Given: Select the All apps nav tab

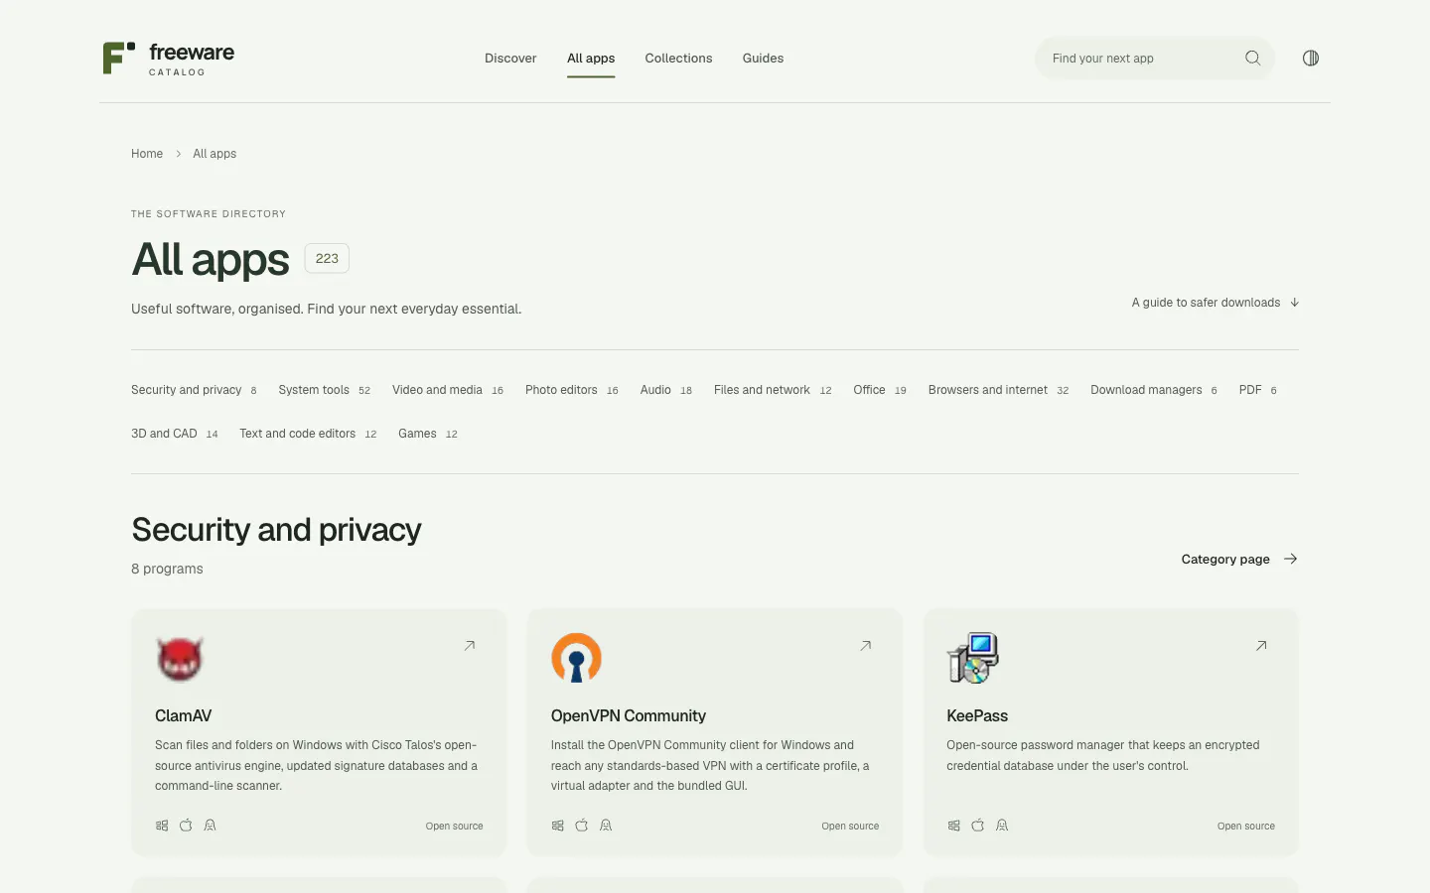Looking at the screenshot, I should 591,59.
